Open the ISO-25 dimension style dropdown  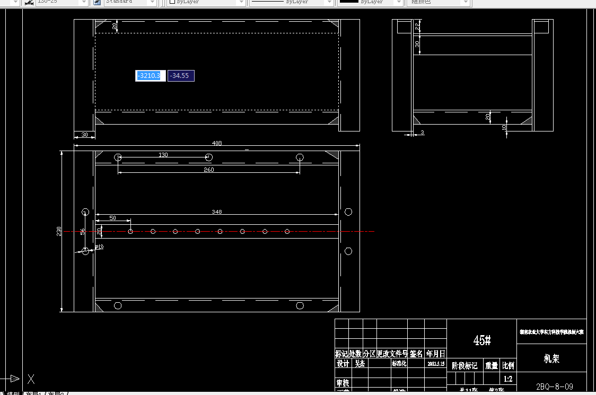click(84, 2)
